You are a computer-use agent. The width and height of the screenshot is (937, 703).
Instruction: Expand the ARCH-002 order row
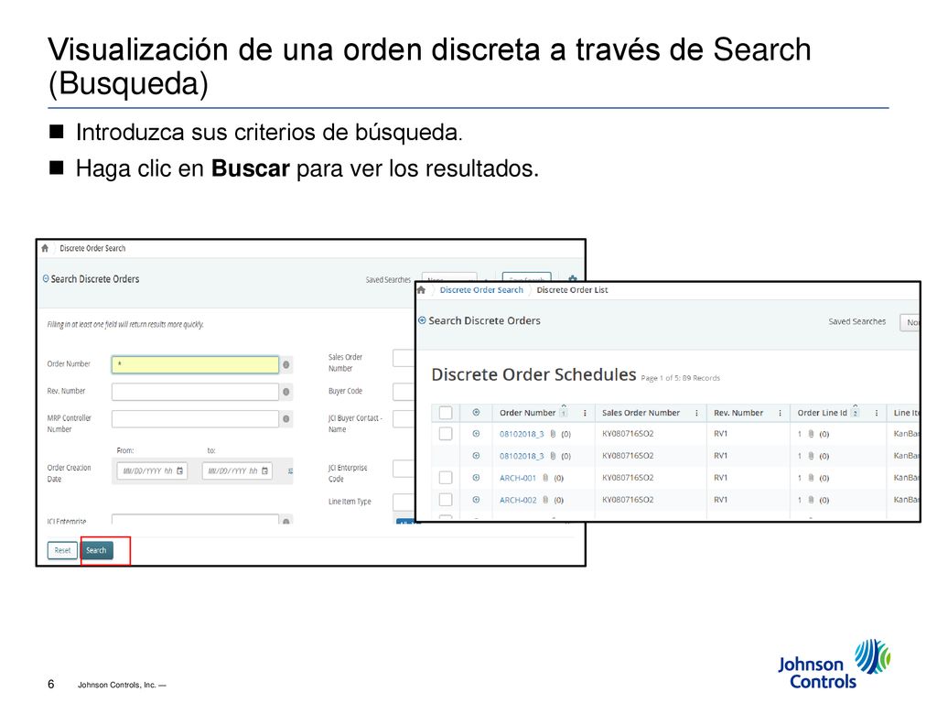(476, 500)
